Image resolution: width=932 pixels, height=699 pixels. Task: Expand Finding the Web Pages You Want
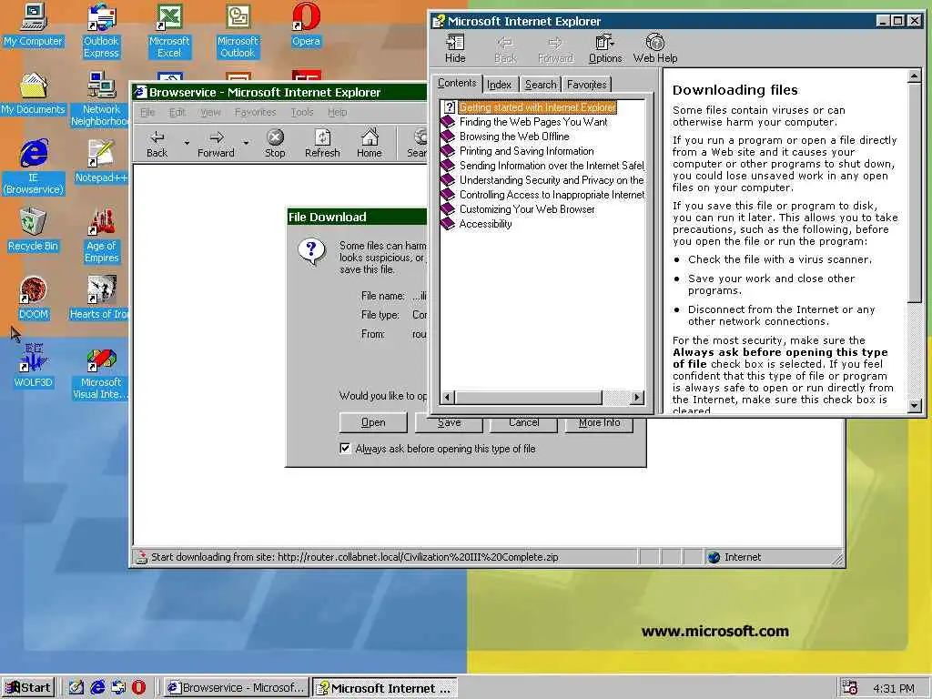[x=448, y=122]
